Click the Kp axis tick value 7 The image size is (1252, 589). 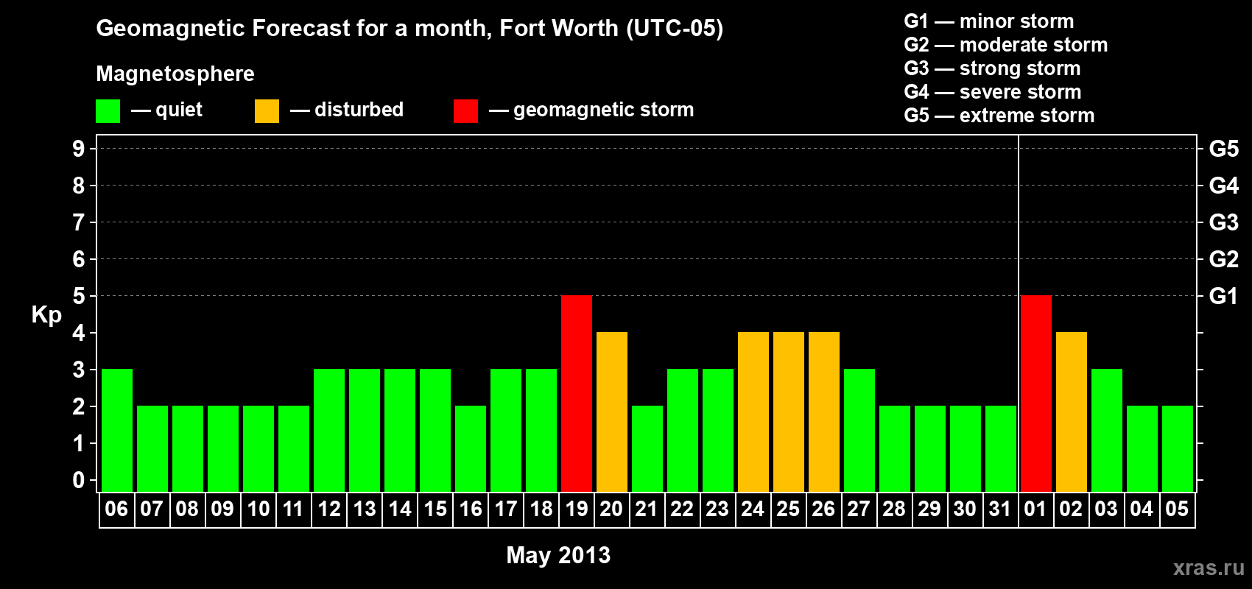pos(78,223)
